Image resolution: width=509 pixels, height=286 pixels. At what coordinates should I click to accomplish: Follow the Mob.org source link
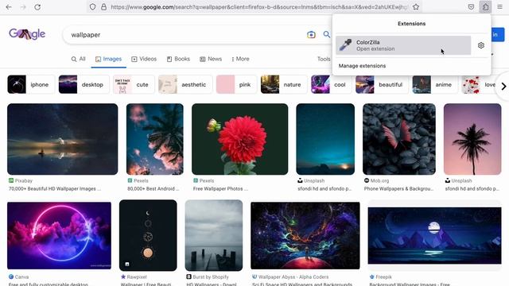376,180
